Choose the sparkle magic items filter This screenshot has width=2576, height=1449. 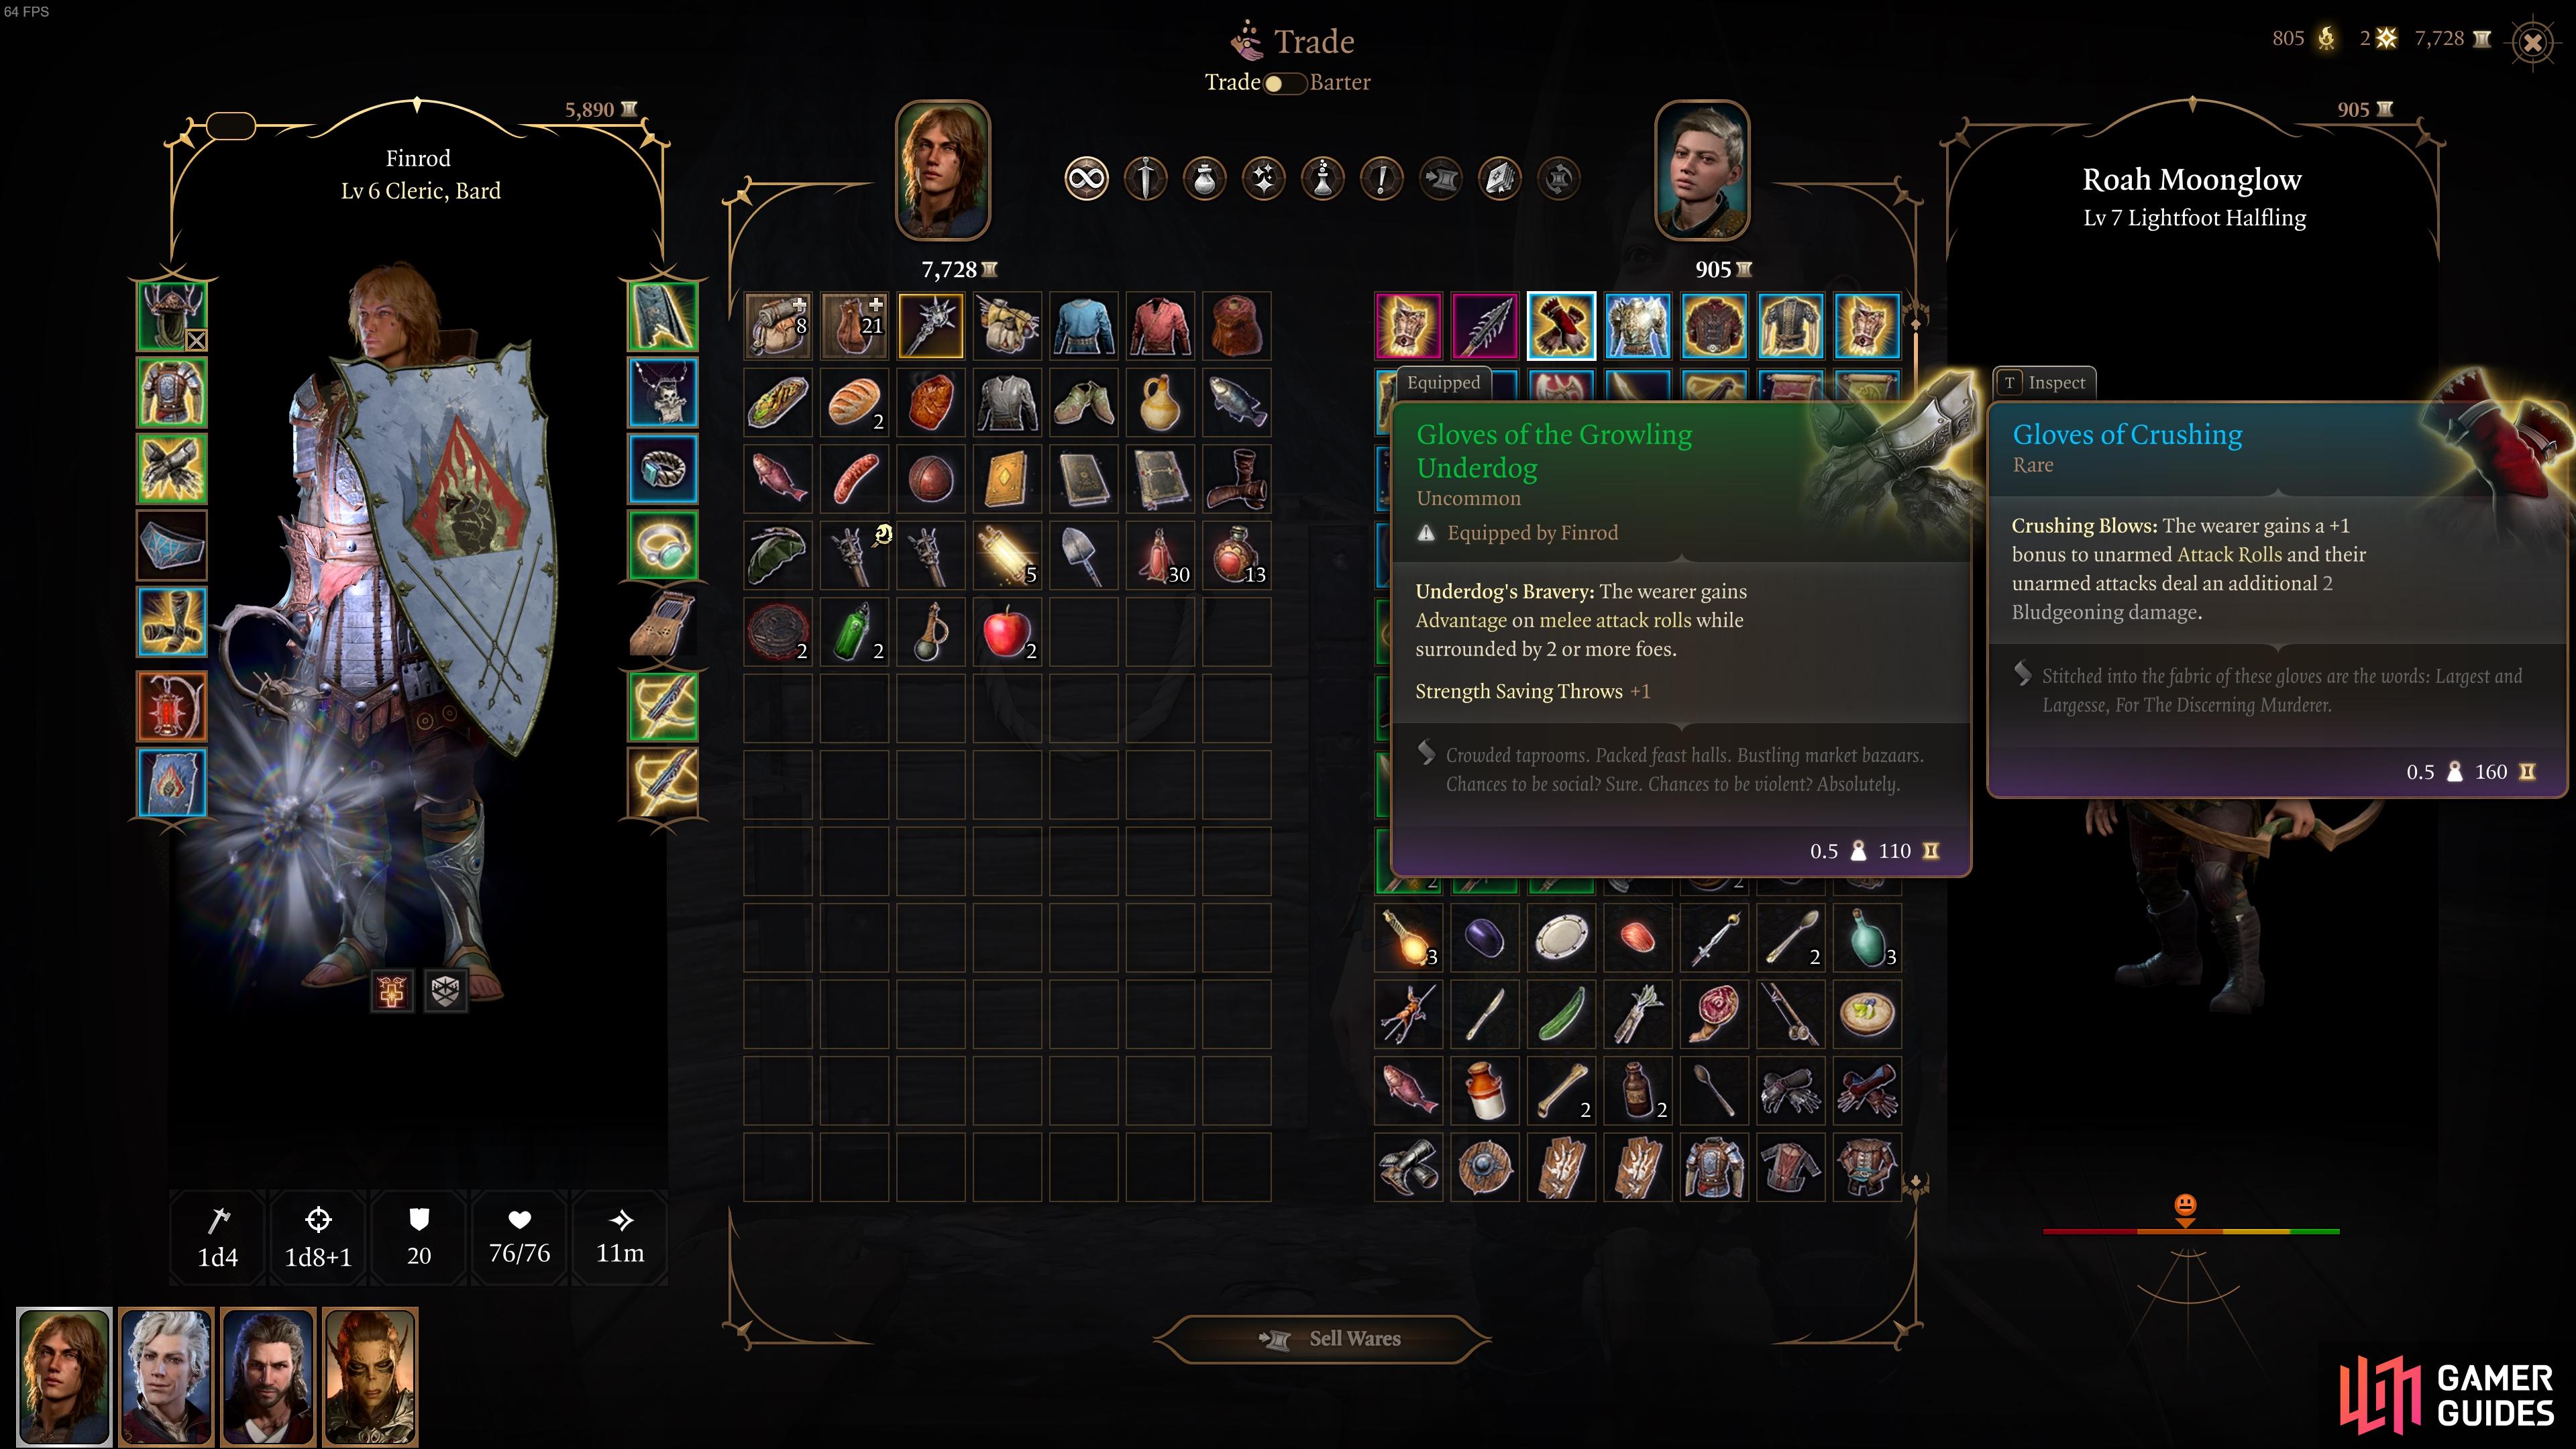coord(1263,179)
